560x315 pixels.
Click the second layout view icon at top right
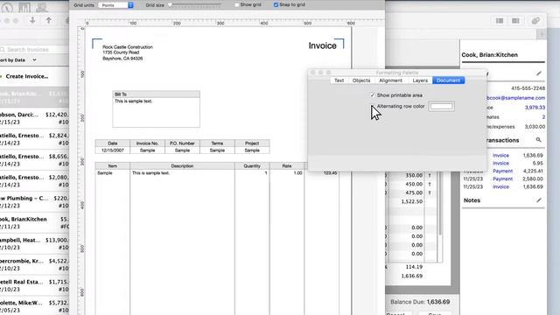click(x=515, y=21)
